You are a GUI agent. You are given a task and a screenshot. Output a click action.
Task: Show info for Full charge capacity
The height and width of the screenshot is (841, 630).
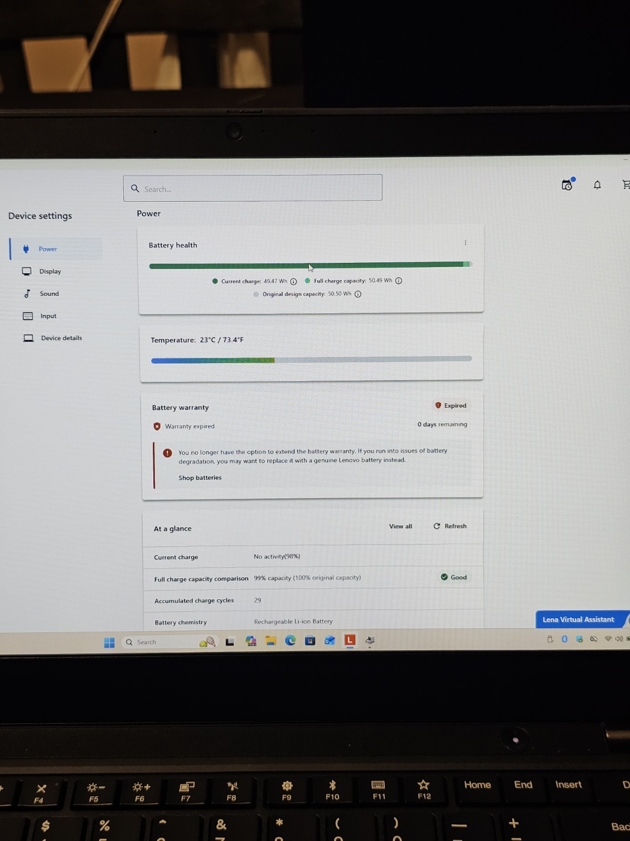398,281
